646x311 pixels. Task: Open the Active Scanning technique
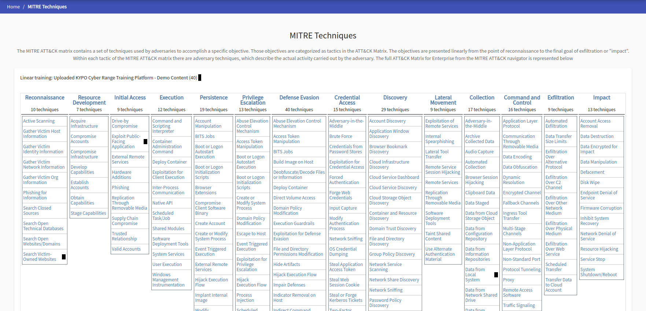(x=39, y=121)
